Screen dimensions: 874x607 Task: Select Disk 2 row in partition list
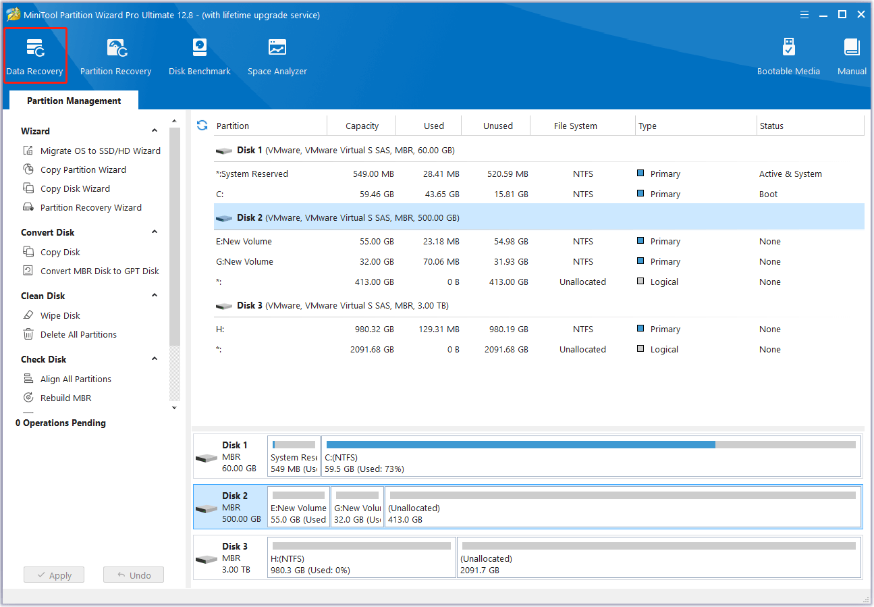pyautogui.click(x=539, y=217)
